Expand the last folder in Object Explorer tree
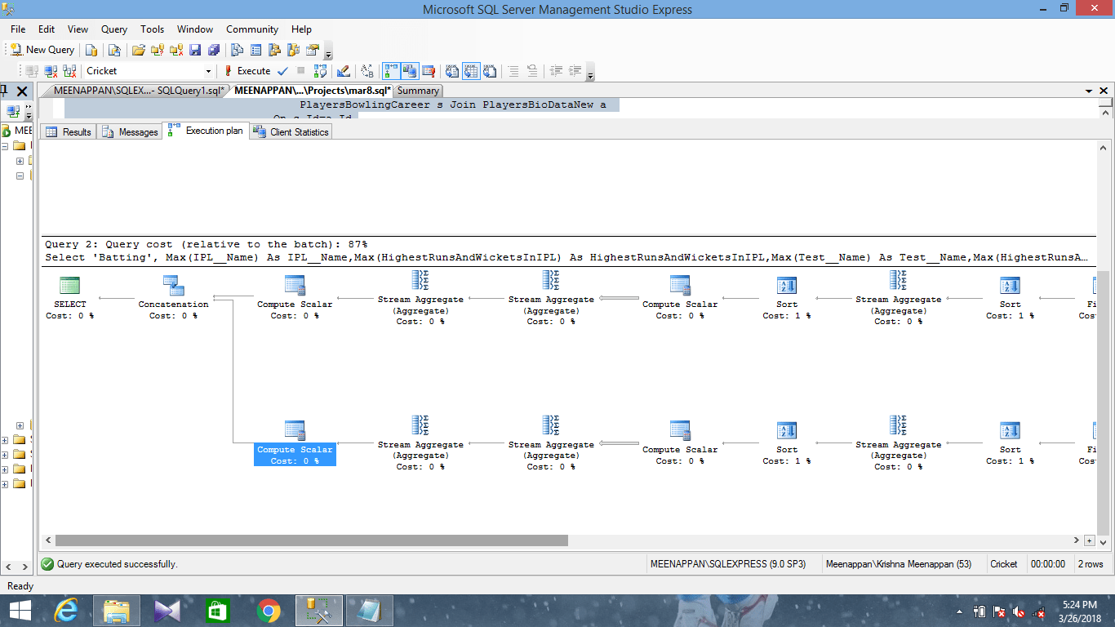The image size is (1115, 627). coord(5,484)
